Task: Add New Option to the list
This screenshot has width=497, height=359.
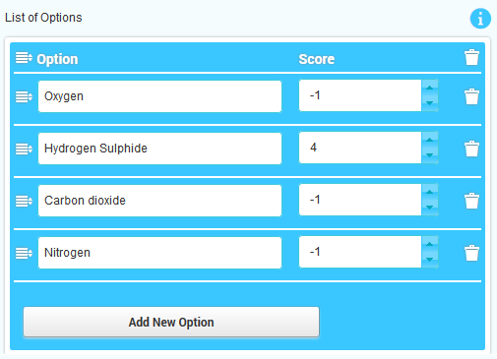Action: tap(171, 322)
